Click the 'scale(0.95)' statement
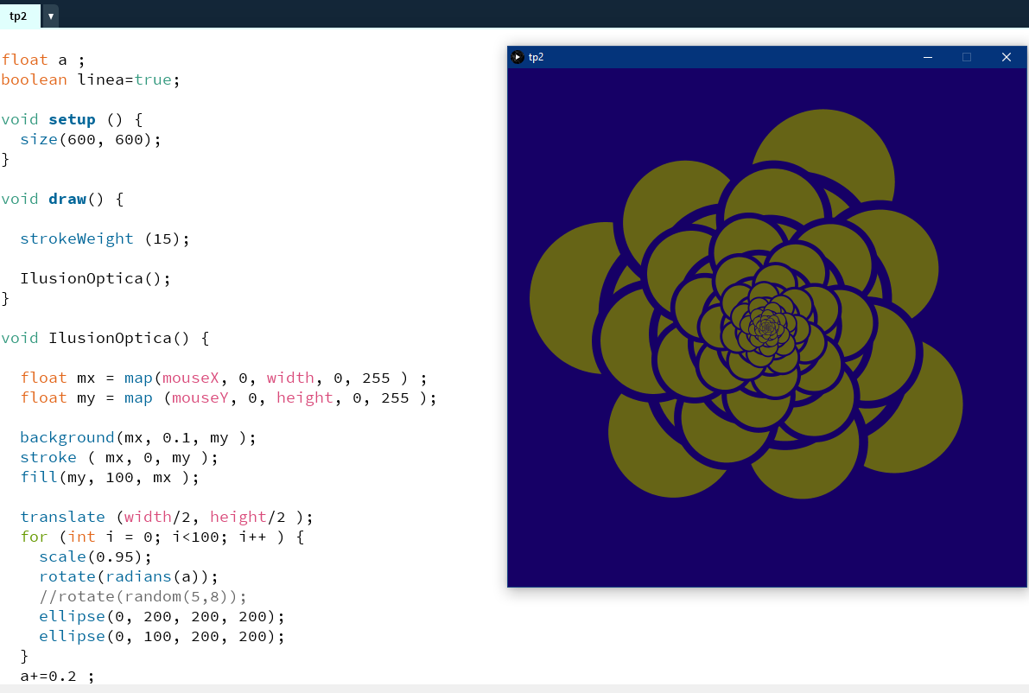 point(95,556)
